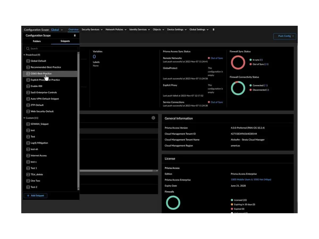The image size is (319, 239).
Task: Add a new snippet with Add Snippet
Action: click(36, 196)
